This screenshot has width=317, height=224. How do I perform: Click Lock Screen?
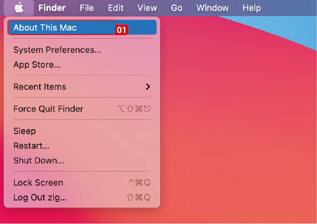click(x=38, y=182)
